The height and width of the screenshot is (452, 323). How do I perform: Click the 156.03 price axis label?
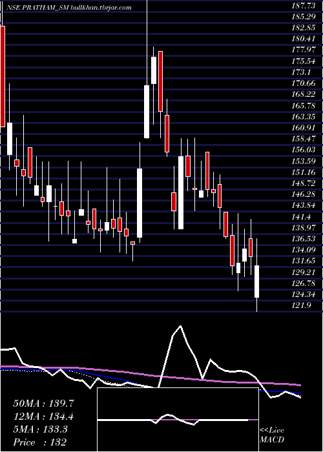point(304,150)
